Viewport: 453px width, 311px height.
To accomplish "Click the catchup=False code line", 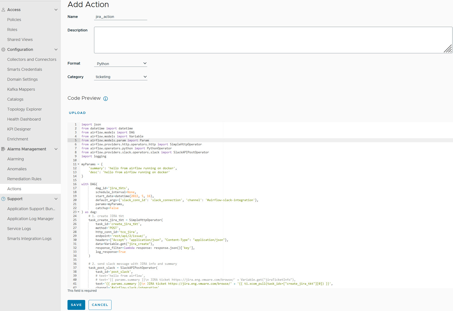I will 107,208.
